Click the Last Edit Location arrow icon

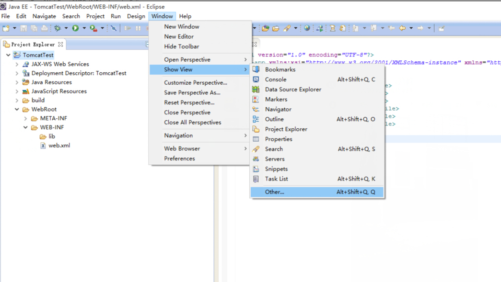391,28
